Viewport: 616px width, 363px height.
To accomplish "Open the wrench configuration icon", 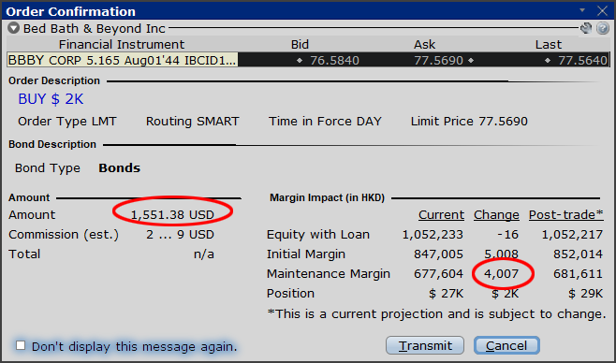I will click(x=586, y=28).
